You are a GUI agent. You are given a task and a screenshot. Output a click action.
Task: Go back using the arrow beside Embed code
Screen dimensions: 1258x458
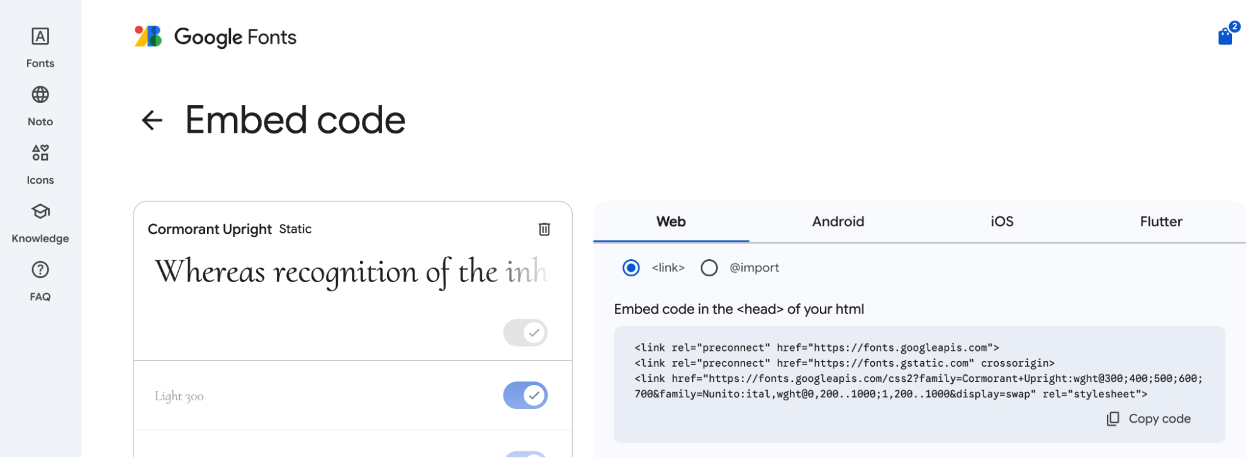(x=152, y=120)
